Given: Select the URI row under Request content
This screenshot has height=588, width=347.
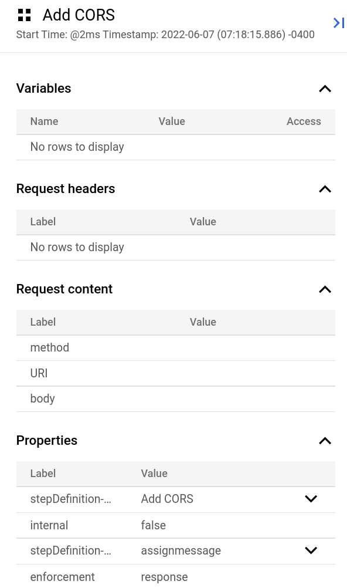Looking at the screenshot, I should click(x=39, y=373).
